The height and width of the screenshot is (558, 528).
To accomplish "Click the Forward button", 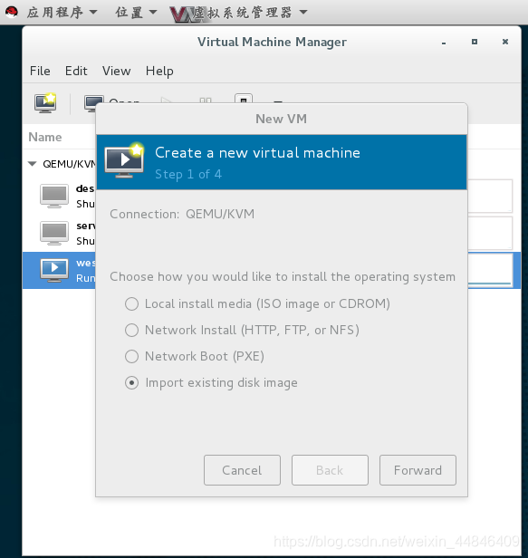I will 418,470.
